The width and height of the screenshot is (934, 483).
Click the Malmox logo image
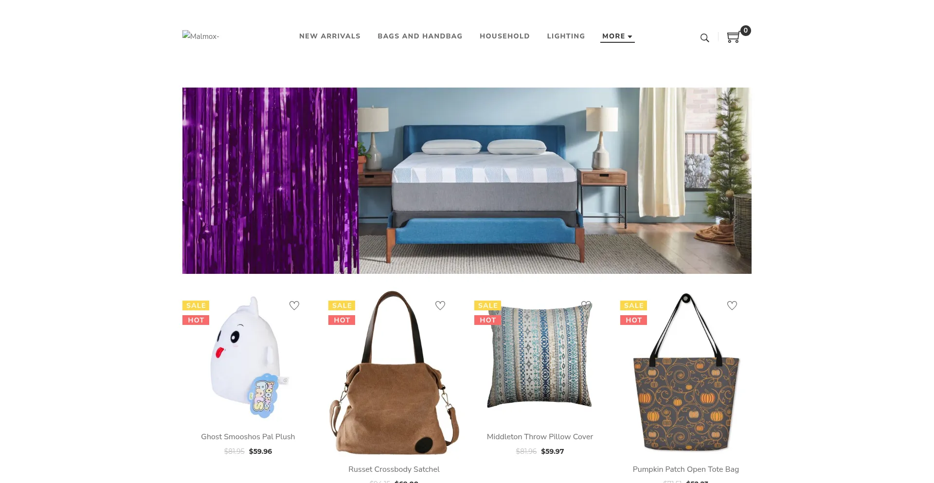pyautogui.click(x=201, y=36)
